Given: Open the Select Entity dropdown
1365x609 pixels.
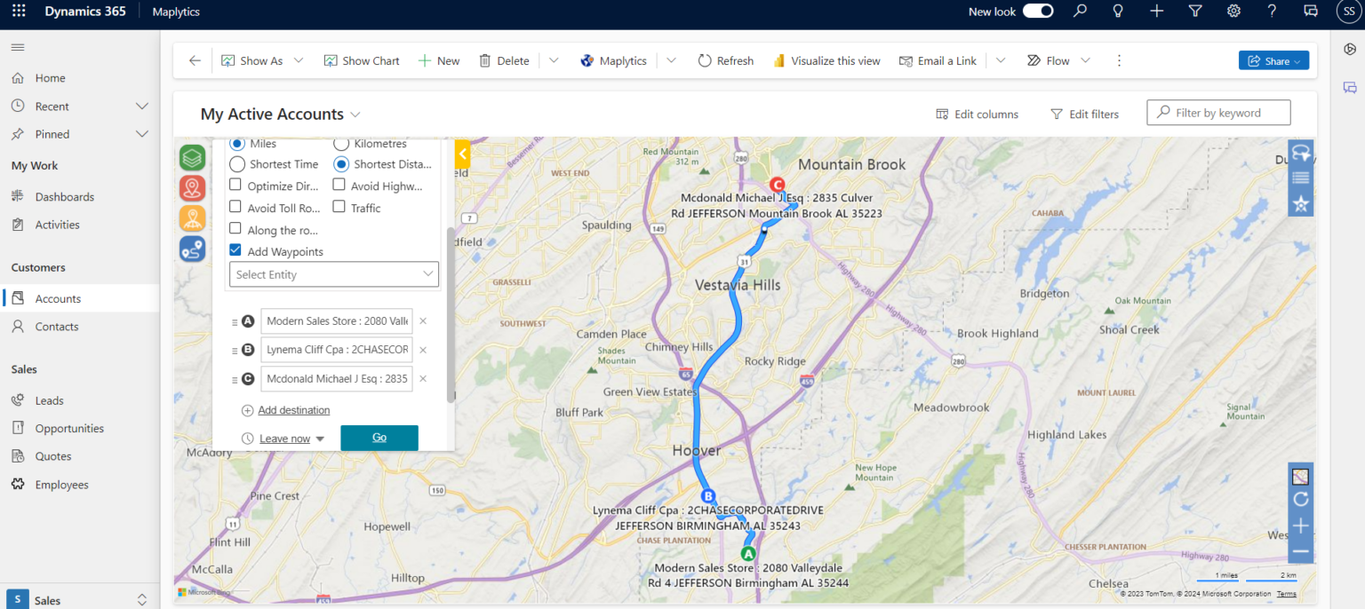Looking at the screenshot, I should (333, 274).
